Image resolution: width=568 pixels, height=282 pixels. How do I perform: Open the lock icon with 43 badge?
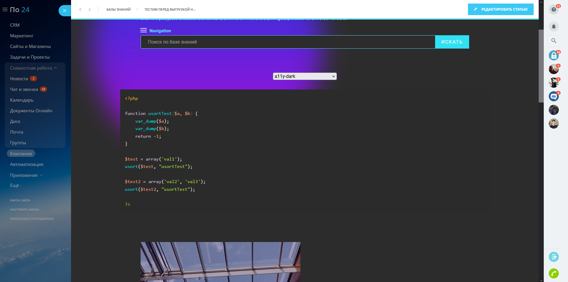(x=553, y=55)
